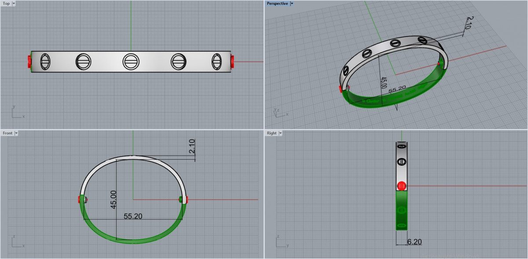Pick the red screw in the Right view
Image resolution: width=528 pixels, height=259 pixels.
coord(401,186)
